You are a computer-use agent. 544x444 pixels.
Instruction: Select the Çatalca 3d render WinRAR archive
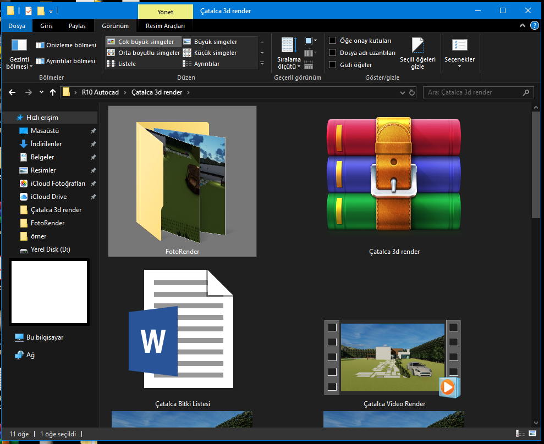[394, 181]
